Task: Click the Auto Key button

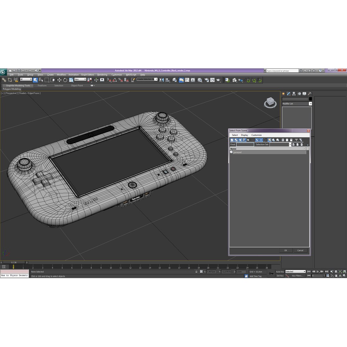Action: (x=280, y=271)
